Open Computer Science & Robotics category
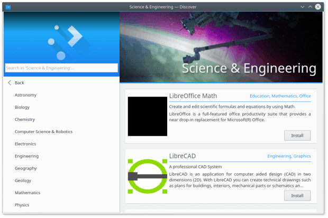 pos(43,131)
